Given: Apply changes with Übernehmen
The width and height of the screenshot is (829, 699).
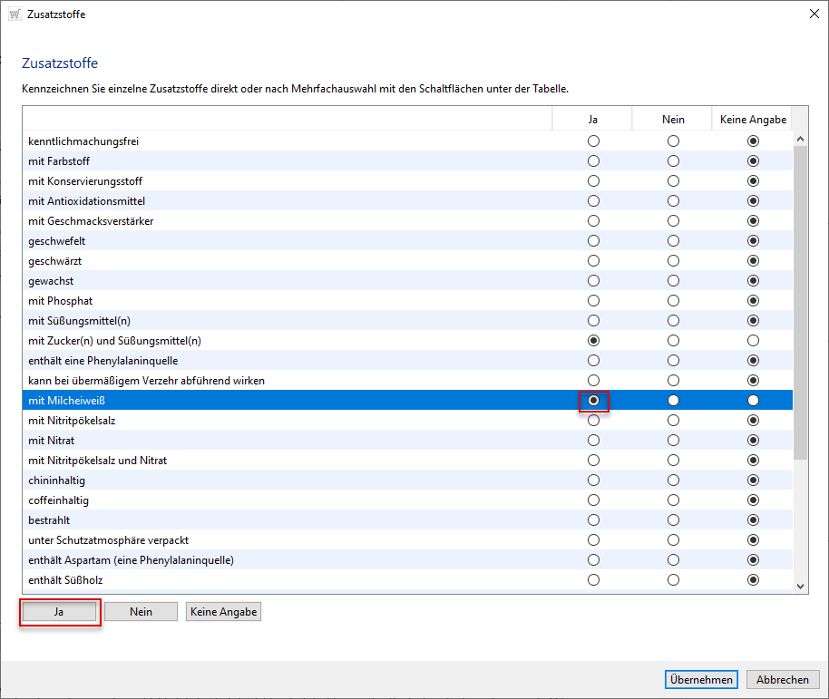Looking at the screenshot, I should click(x=701, y=680).
